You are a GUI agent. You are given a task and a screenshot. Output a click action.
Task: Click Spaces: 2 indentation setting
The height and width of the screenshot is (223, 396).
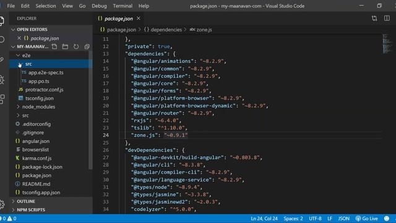coord(293,219)
